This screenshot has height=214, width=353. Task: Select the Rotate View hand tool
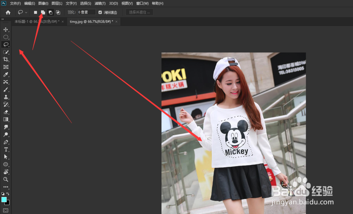6,172
